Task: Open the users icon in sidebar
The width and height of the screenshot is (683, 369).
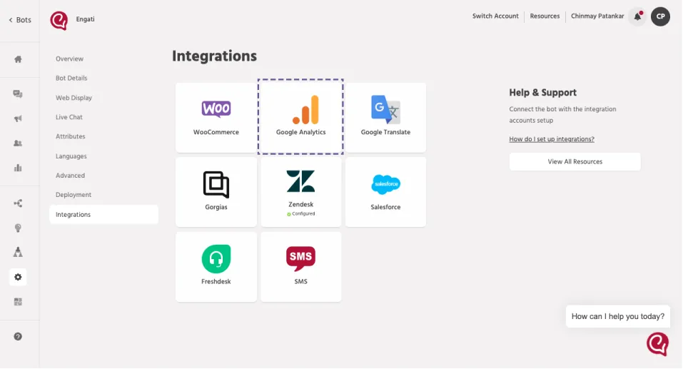Action: (18, 143)
